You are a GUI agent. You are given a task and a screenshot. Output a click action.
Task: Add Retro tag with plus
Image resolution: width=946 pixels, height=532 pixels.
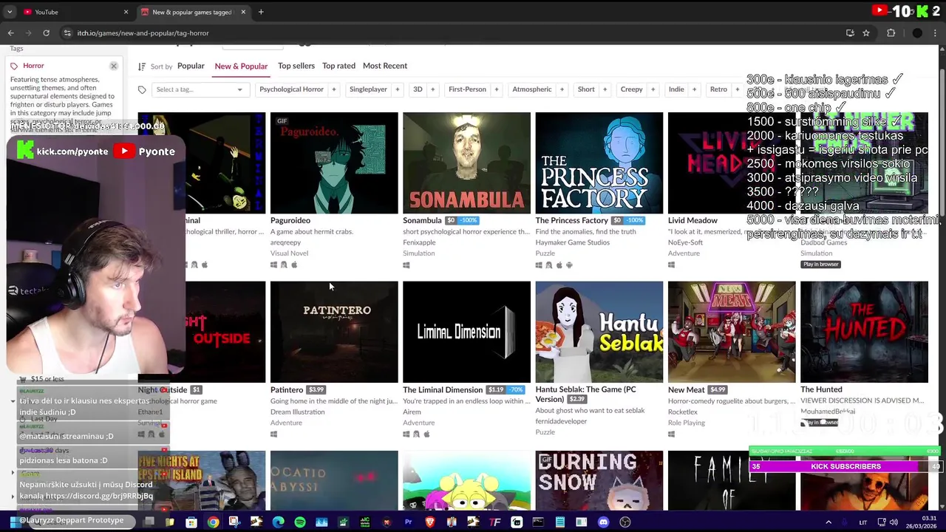point(737,89)
